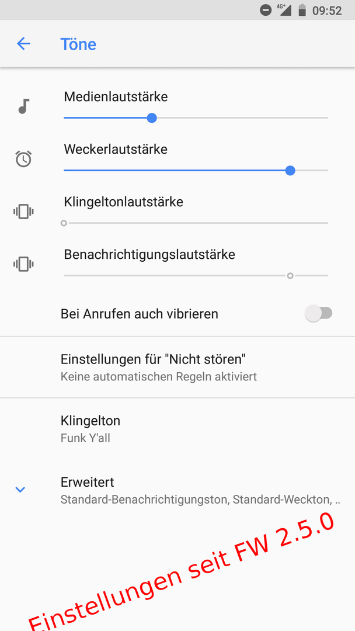
Task: Tap the back arrow next to Töne
Action: click(x=23, y=43)
